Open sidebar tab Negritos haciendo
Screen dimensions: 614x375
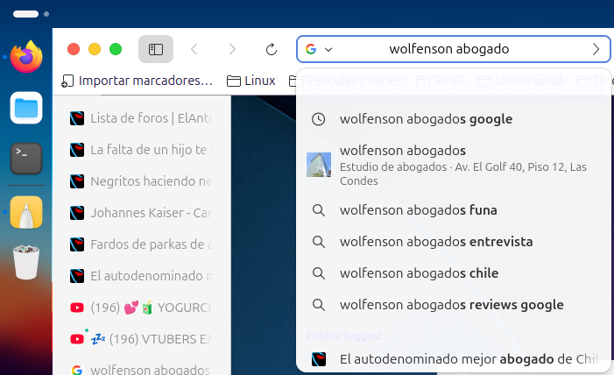point(141,181)
